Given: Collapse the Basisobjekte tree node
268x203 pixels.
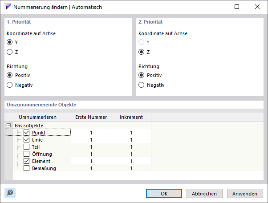Looking at the screenshot, I should [8, 126].
